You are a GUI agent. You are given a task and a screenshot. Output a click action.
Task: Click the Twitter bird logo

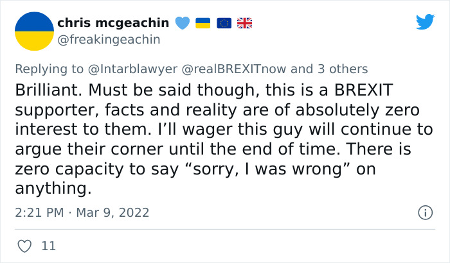[x=425, y=22]
